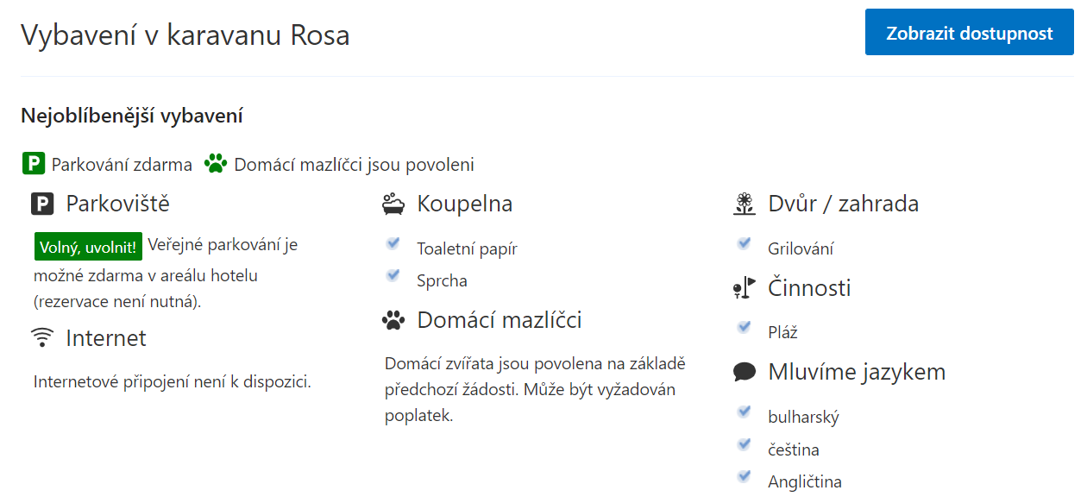Viewport: 1087px width, 503px height.
Task: Click the Internet wifi icon
Action: pyautogui.click(x=41, y=337)
